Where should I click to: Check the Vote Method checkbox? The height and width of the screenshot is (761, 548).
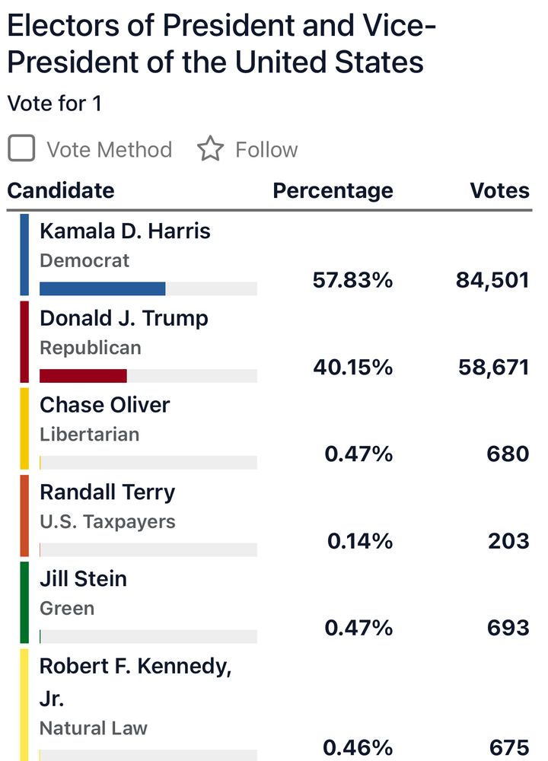[x=21, y=148]
